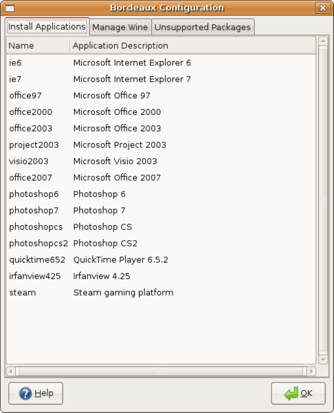Click the Application Description column header
334x413 pixels.
pyautogui.click(x=193, y=46)
